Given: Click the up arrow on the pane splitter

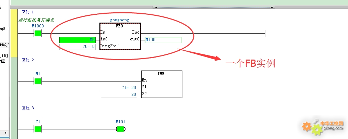Looking at the screenshot, I should pos(156,7).
